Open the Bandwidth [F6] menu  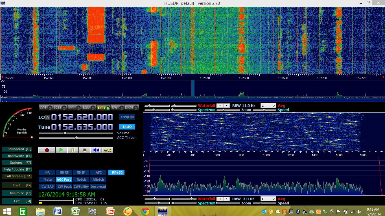17,156
